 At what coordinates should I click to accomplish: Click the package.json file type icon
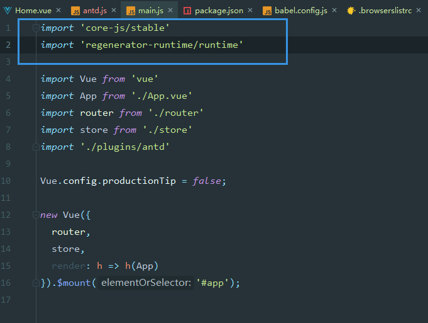coord(187,11)
